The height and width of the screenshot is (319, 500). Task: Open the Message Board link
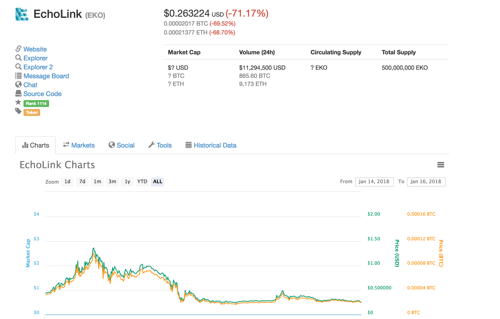point(46,76)
